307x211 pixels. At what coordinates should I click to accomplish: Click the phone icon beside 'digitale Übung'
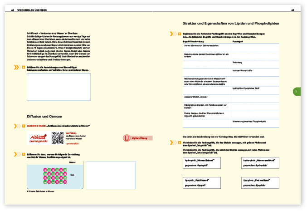[x=127, y=138]
